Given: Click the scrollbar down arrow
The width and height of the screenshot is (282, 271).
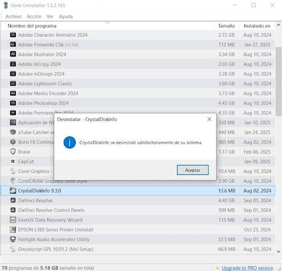Looking at the screenshot, I should [x=278, y=251].
